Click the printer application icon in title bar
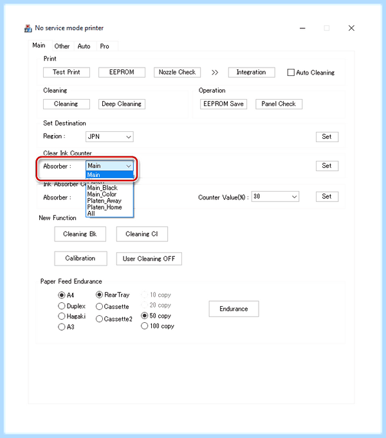 pos(28,28)
